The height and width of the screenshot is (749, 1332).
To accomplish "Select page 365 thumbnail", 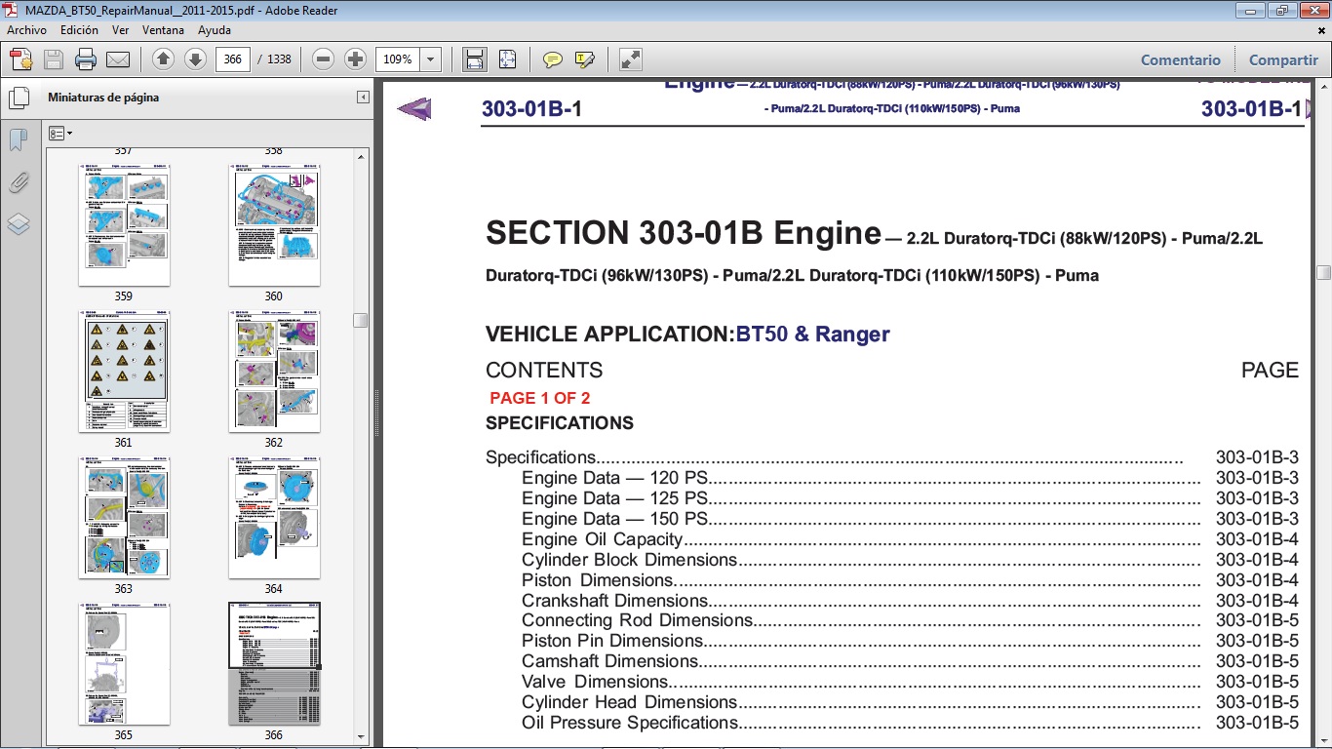I will [x=124, y=663].
